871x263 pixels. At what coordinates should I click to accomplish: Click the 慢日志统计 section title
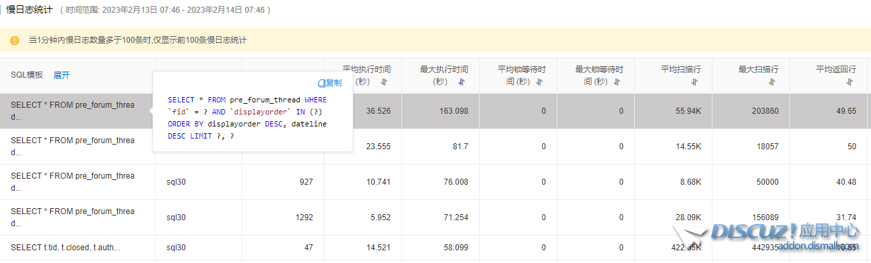[29, 10]
